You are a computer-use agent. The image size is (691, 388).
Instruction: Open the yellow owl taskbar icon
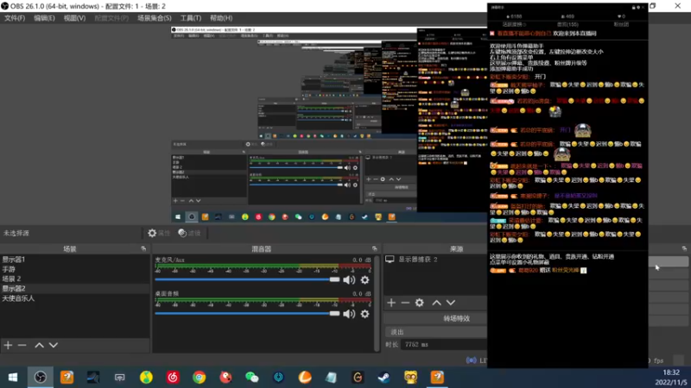click(x=411, y=378)
